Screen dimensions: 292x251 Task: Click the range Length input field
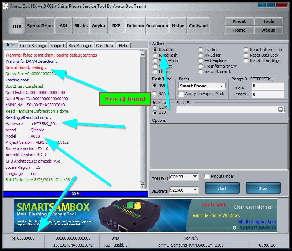pyautogui.click(x=268, y=94)
